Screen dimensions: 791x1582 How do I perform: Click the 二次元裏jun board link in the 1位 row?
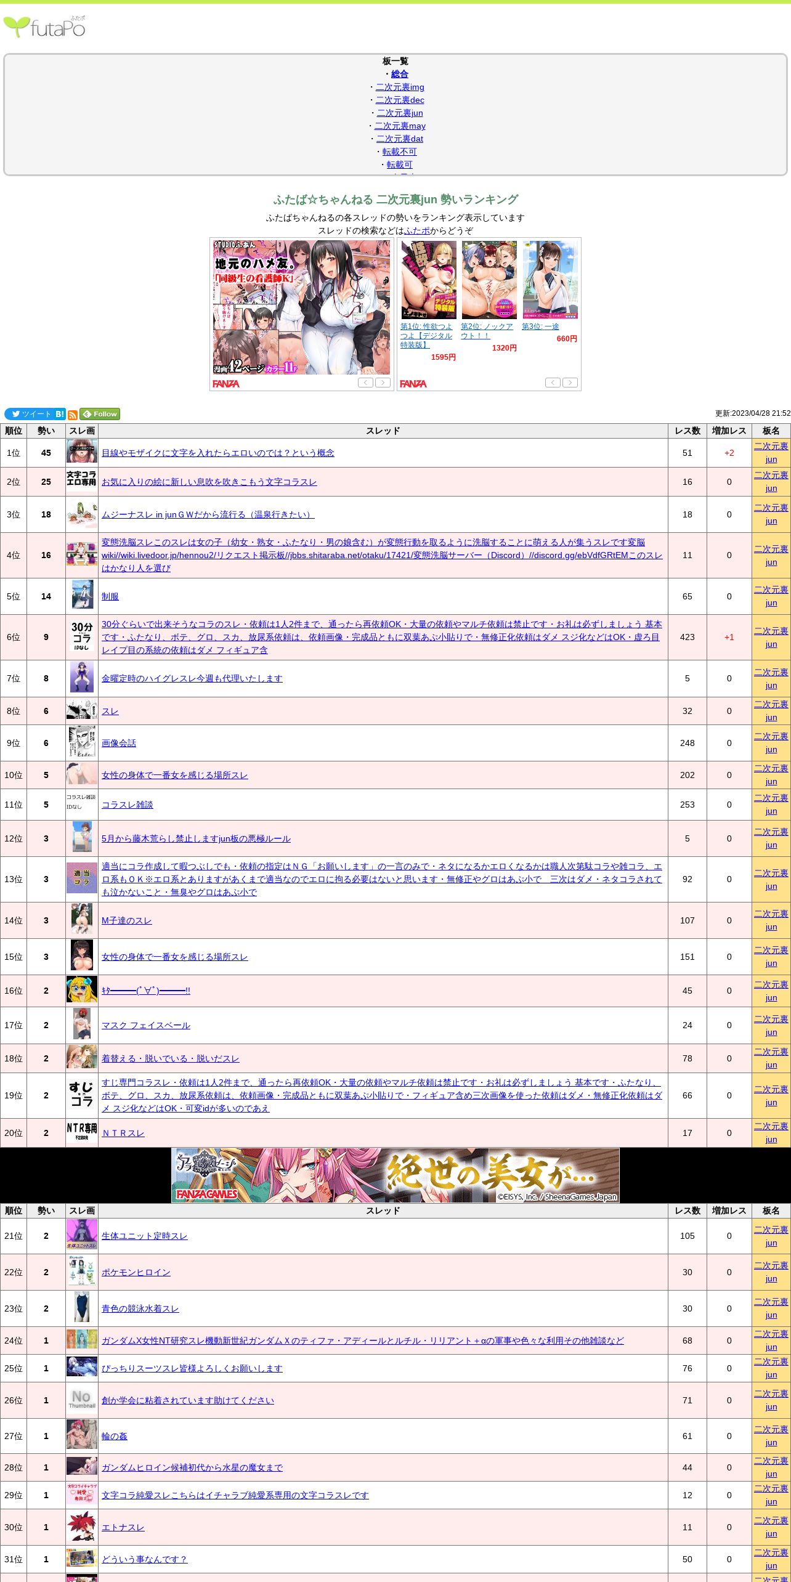[x=771, y=453]
